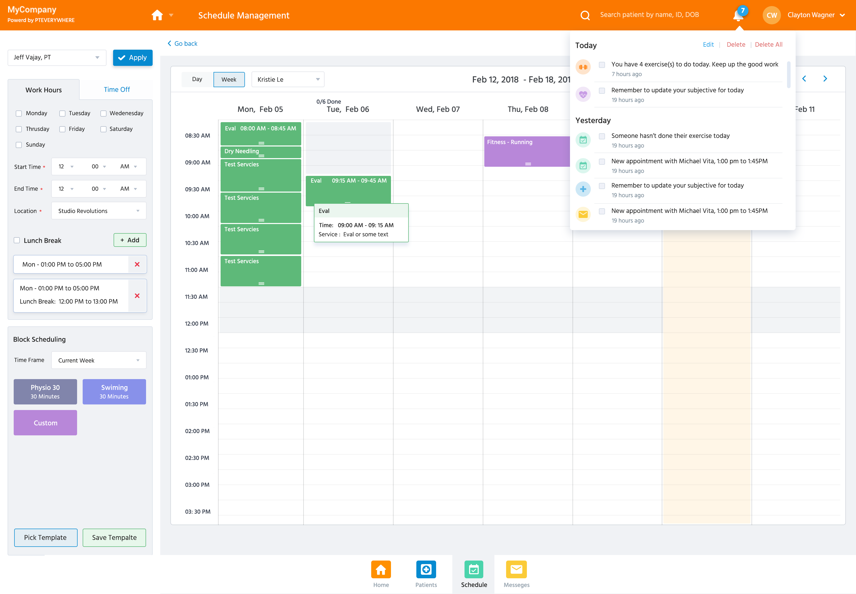Select 4 exercises notification checkbox
Screen dimensions: 856x594
tap(602, 65)
